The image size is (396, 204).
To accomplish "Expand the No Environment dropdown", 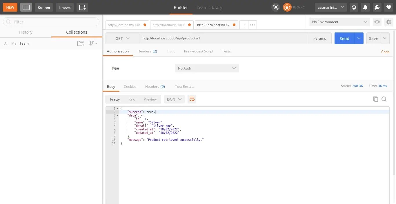I will pyautogui.click(x=339, y=22).
